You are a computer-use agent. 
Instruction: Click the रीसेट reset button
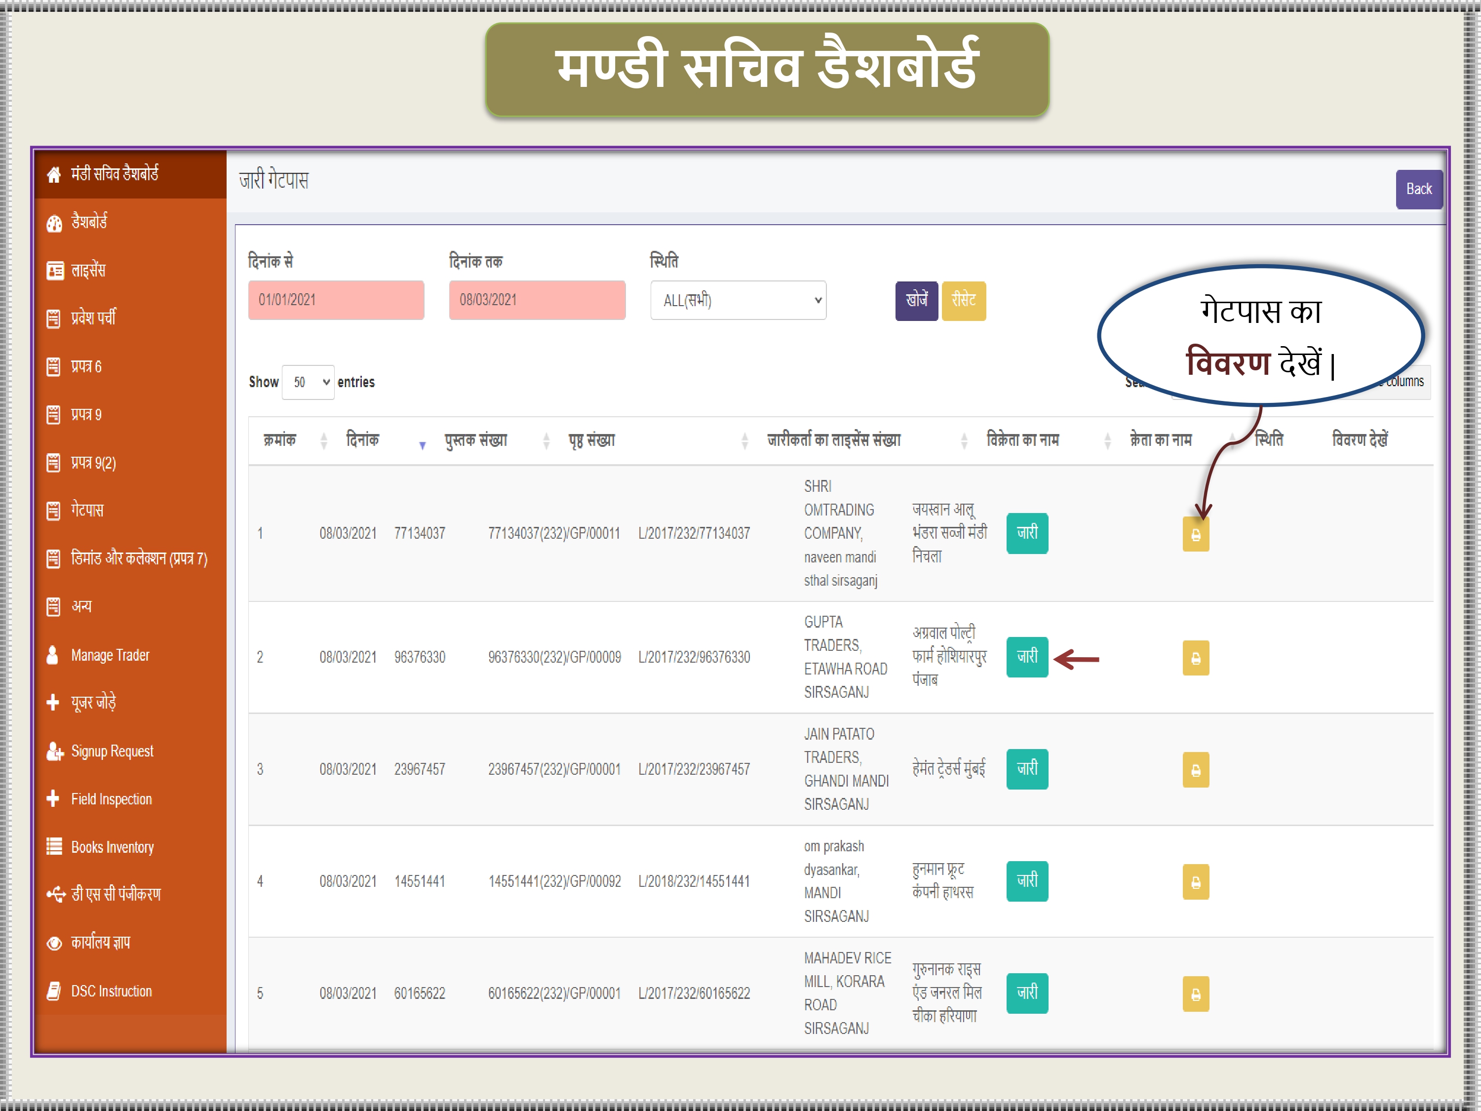pyautogui.click(x=964, y=301)
